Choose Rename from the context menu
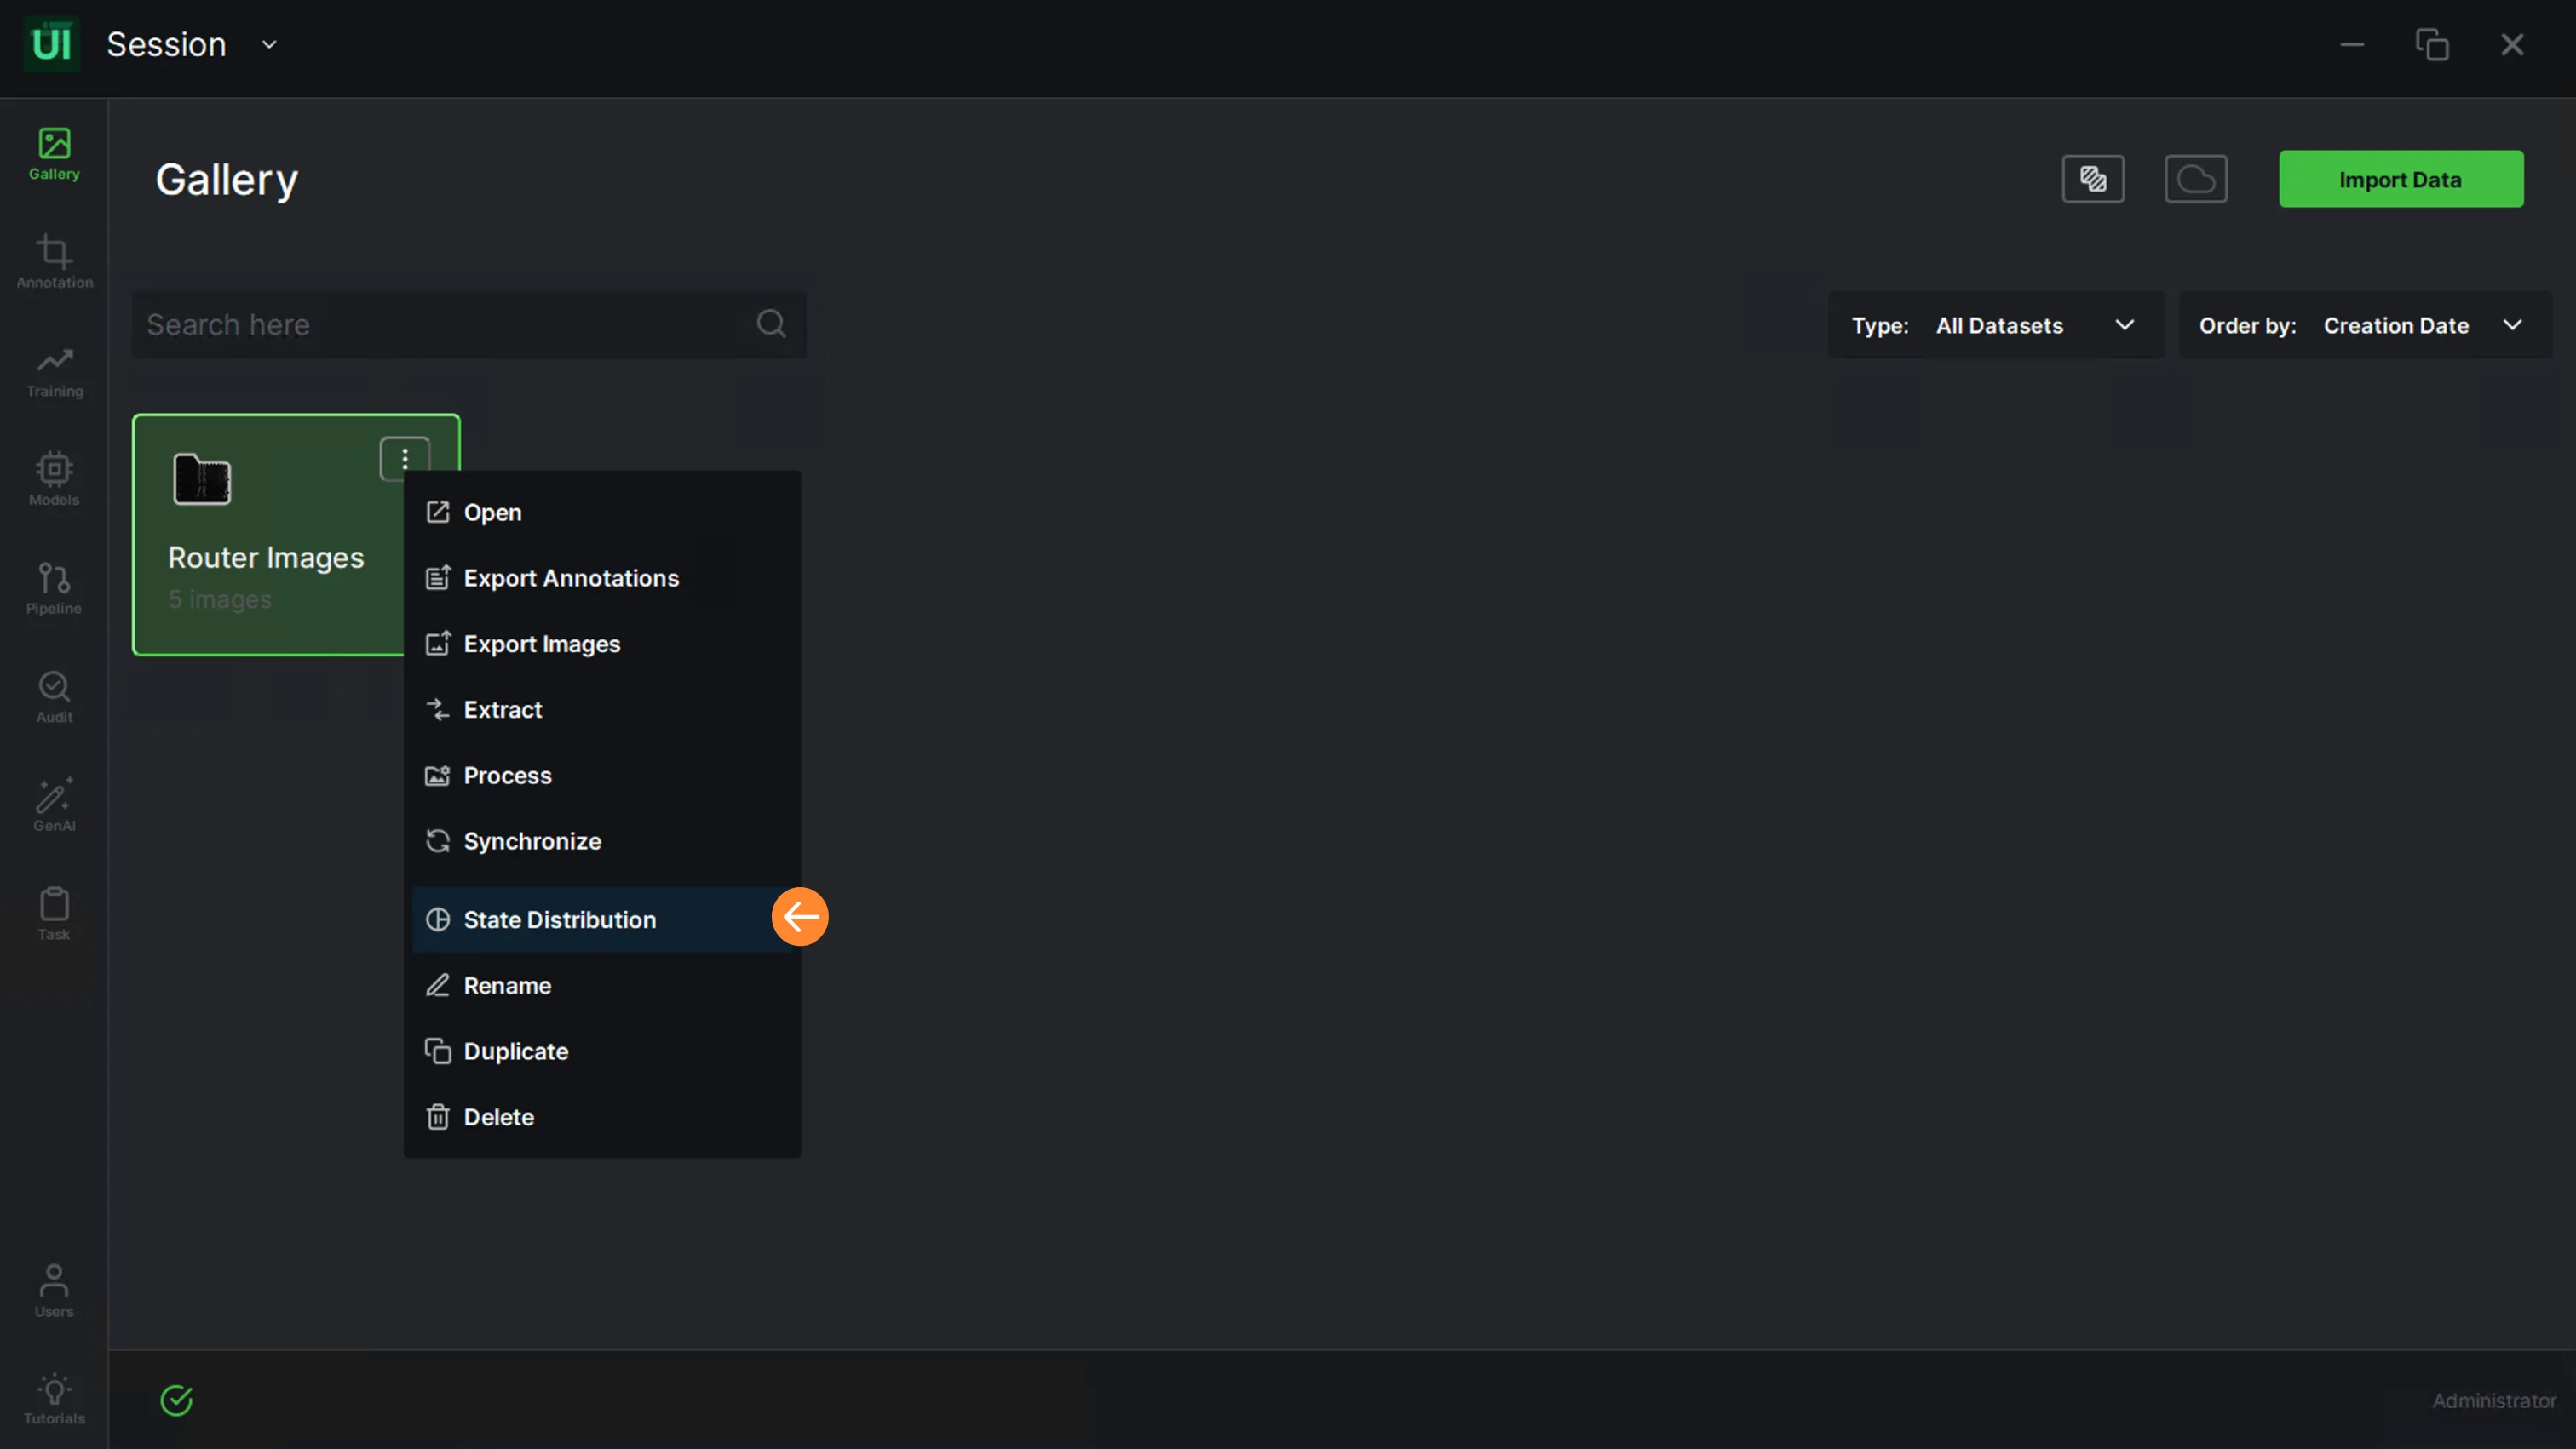Viewport: 2576px width, 1449px height. point(602,985)
